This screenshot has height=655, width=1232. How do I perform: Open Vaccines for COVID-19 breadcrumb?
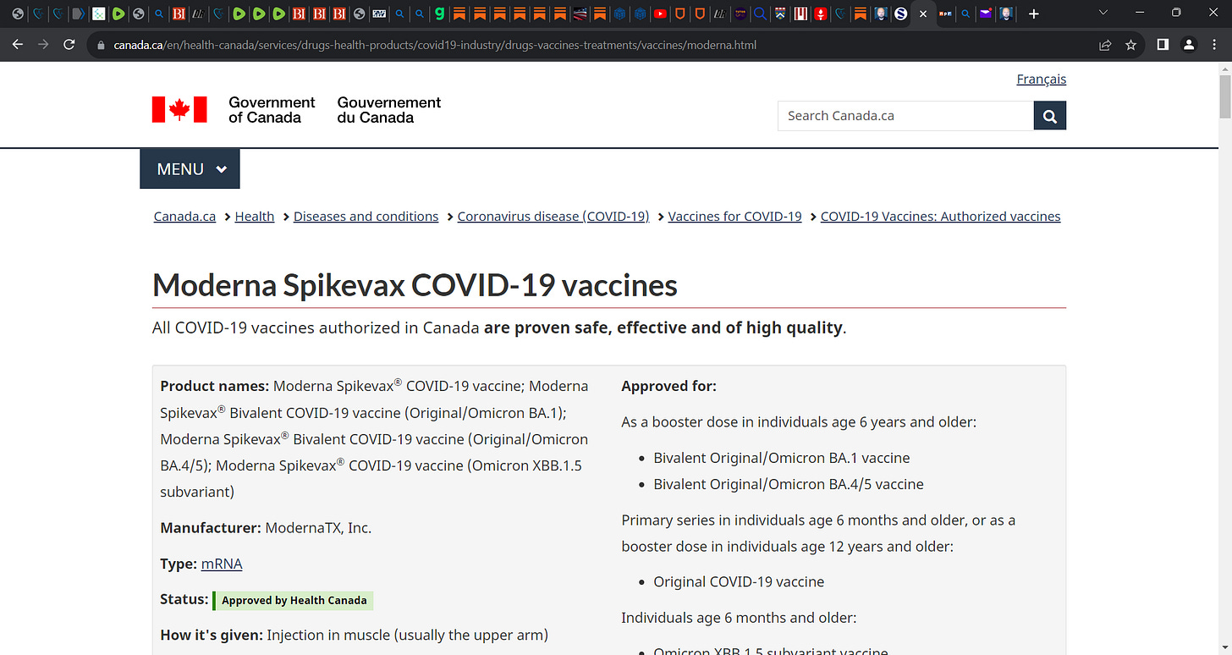tap(734, 217)
